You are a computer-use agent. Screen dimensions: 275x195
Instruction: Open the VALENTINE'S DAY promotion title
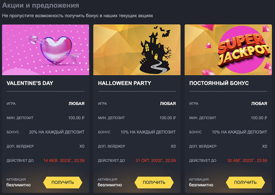click(x=30, y=83)
